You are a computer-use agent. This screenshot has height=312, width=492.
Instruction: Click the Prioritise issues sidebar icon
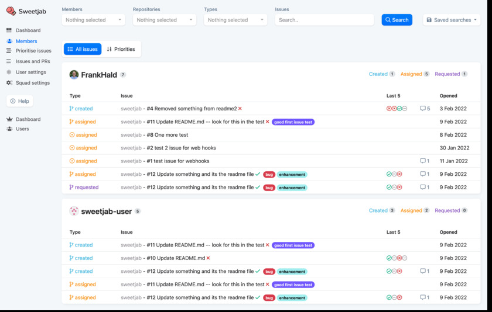9,51
